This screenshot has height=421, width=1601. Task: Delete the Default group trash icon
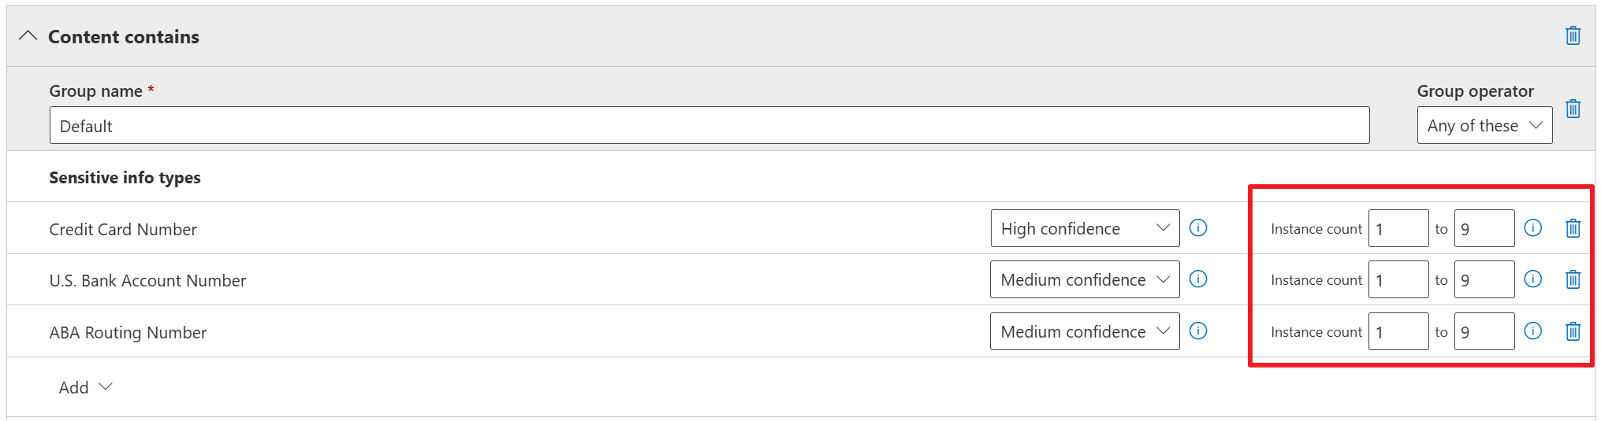point(1573,109)
